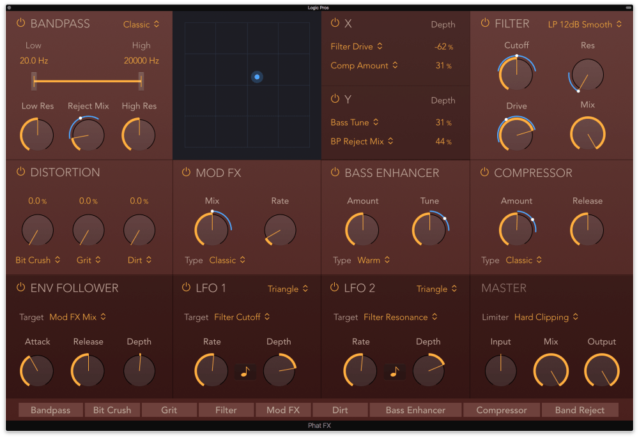Click the LFO 2 tempo sync note icon
This screenshot has width=639, height=438.
(394, 372)
